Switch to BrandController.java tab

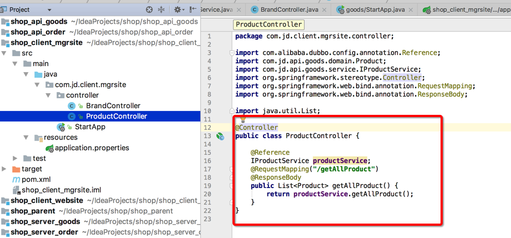pos(290,10)
